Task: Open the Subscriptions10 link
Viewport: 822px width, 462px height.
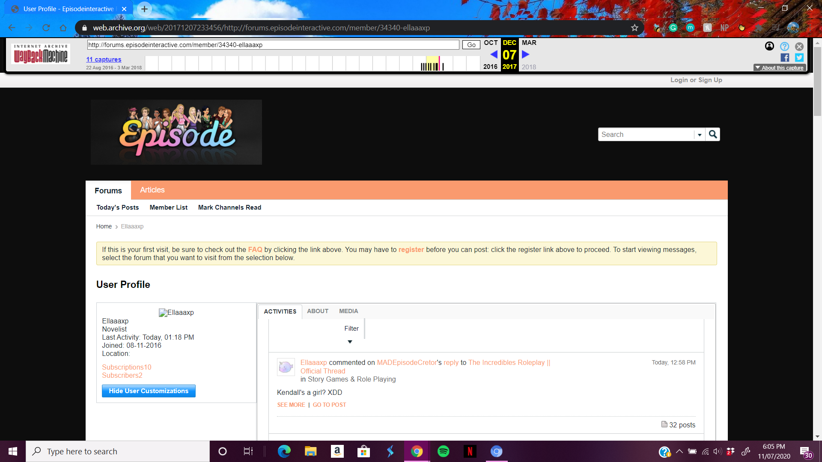Action: (127, 367)
